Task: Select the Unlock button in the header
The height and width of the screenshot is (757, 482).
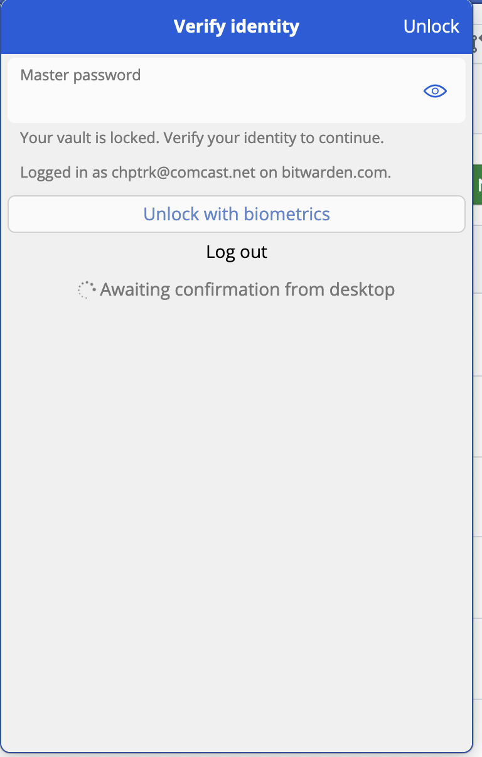Action: click(431, 26)
